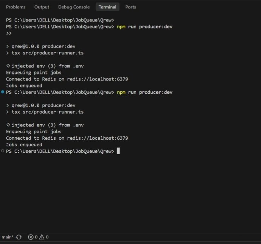This screenshot has height=244, width=261.
Task: Click the terminal cursor at the last prompt
Action: click(118, 151)
